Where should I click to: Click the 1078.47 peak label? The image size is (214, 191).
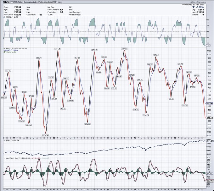point(94,50)
